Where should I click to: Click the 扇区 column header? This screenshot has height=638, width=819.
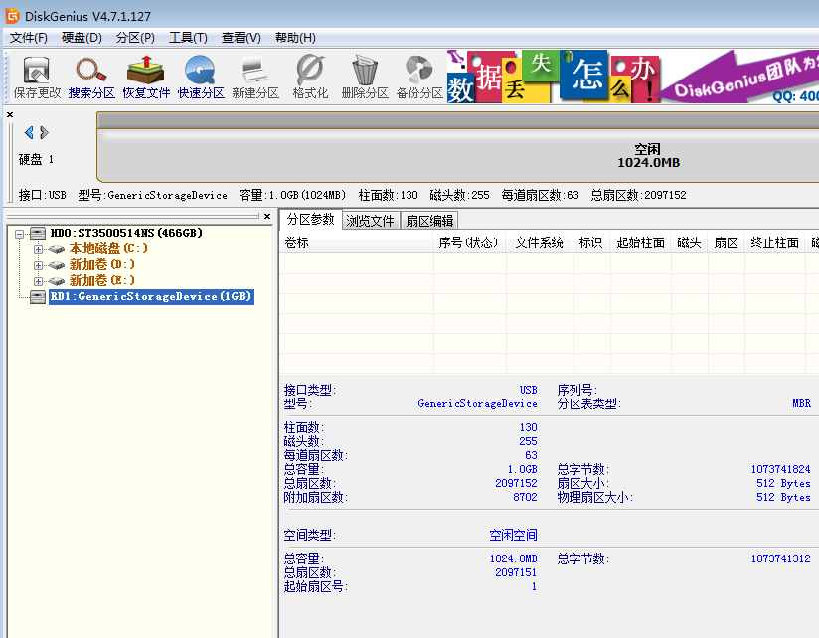(726, 242)
